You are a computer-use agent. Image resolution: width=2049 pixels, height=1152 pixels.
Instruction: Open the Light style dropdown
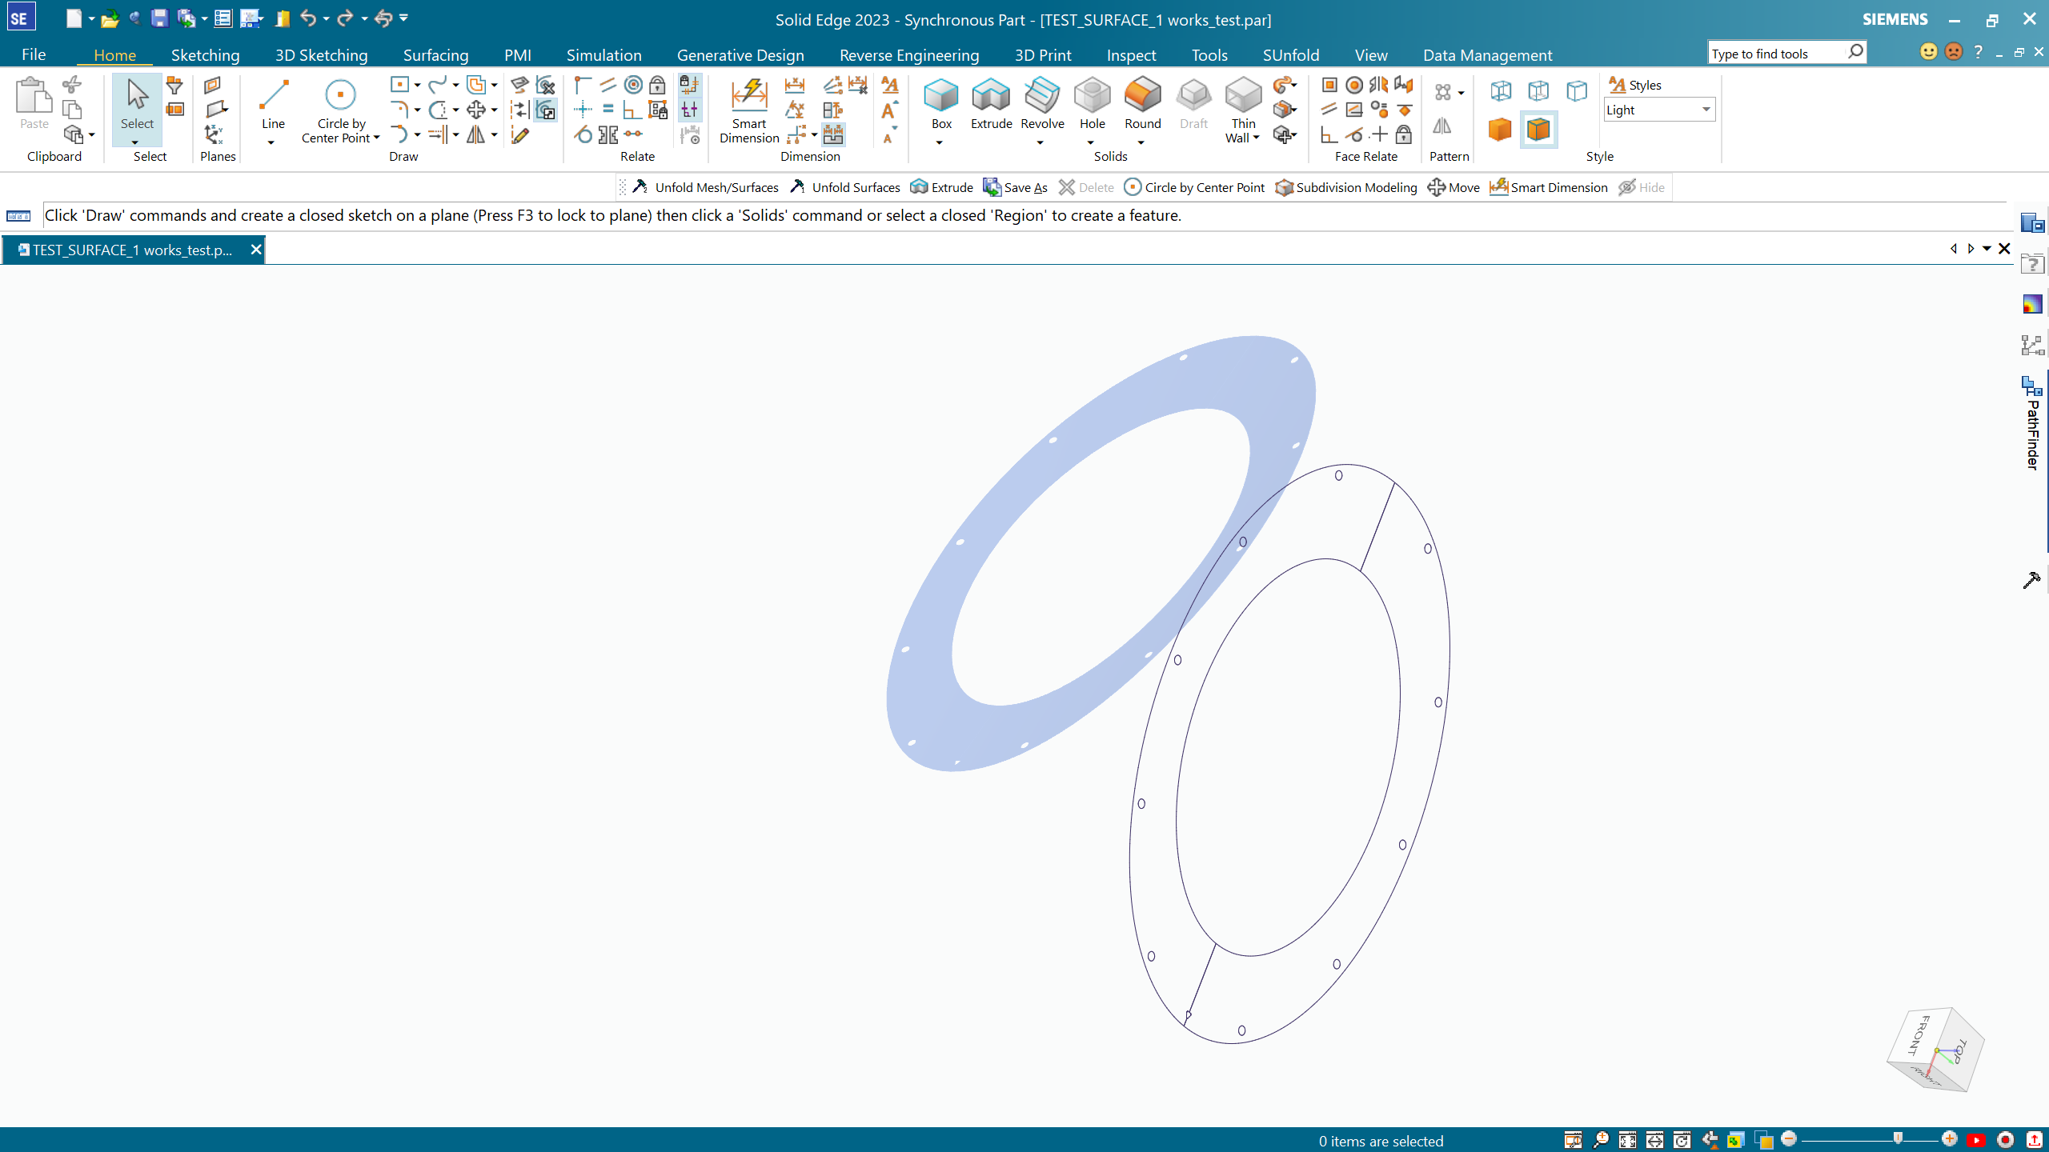click(1706, 110)
